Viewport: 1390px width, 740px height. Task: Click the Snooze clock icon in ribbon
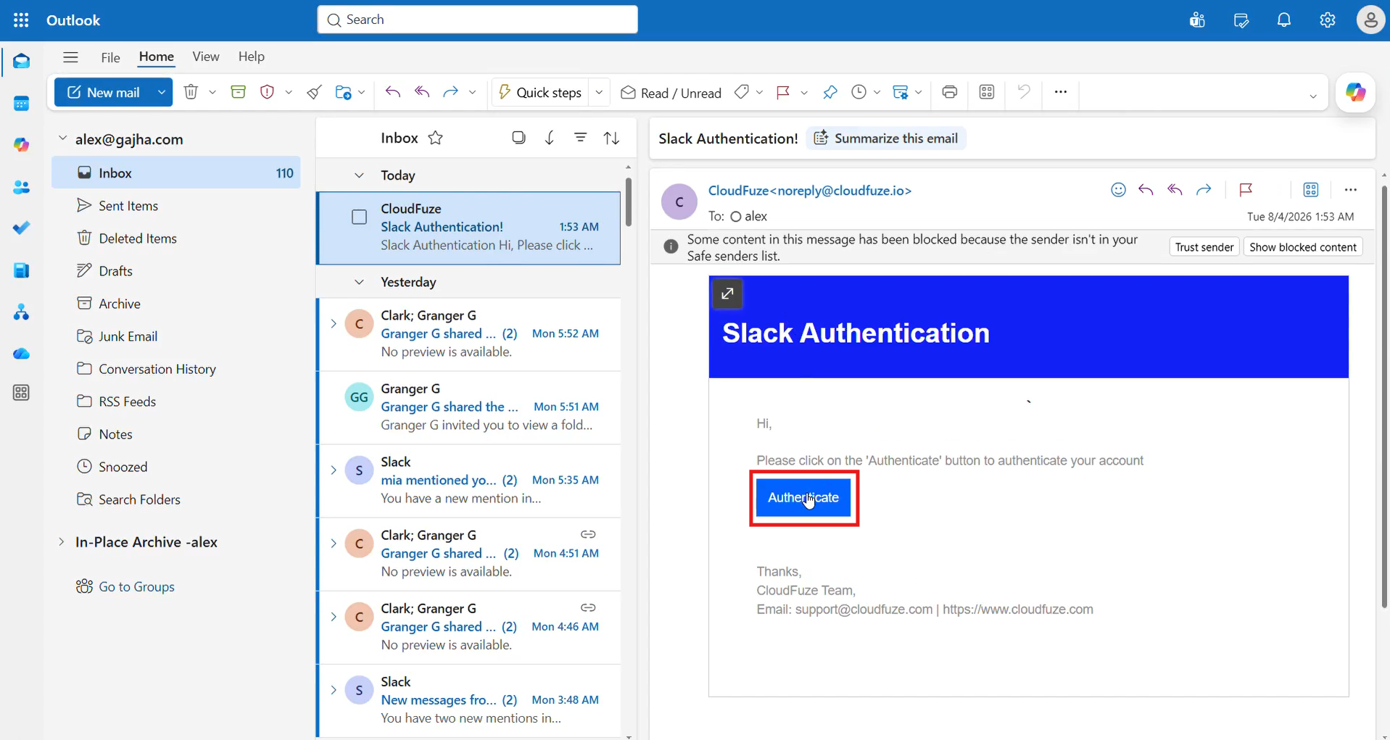[859, 92]
